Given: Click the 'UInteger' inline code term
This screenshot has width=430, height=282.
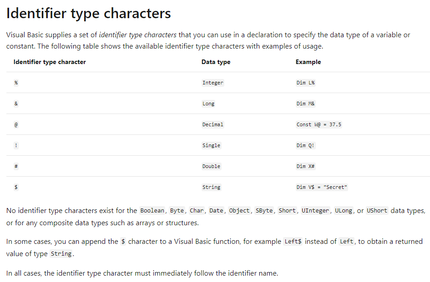Looking at the screenshot, I should click(315, 211).
